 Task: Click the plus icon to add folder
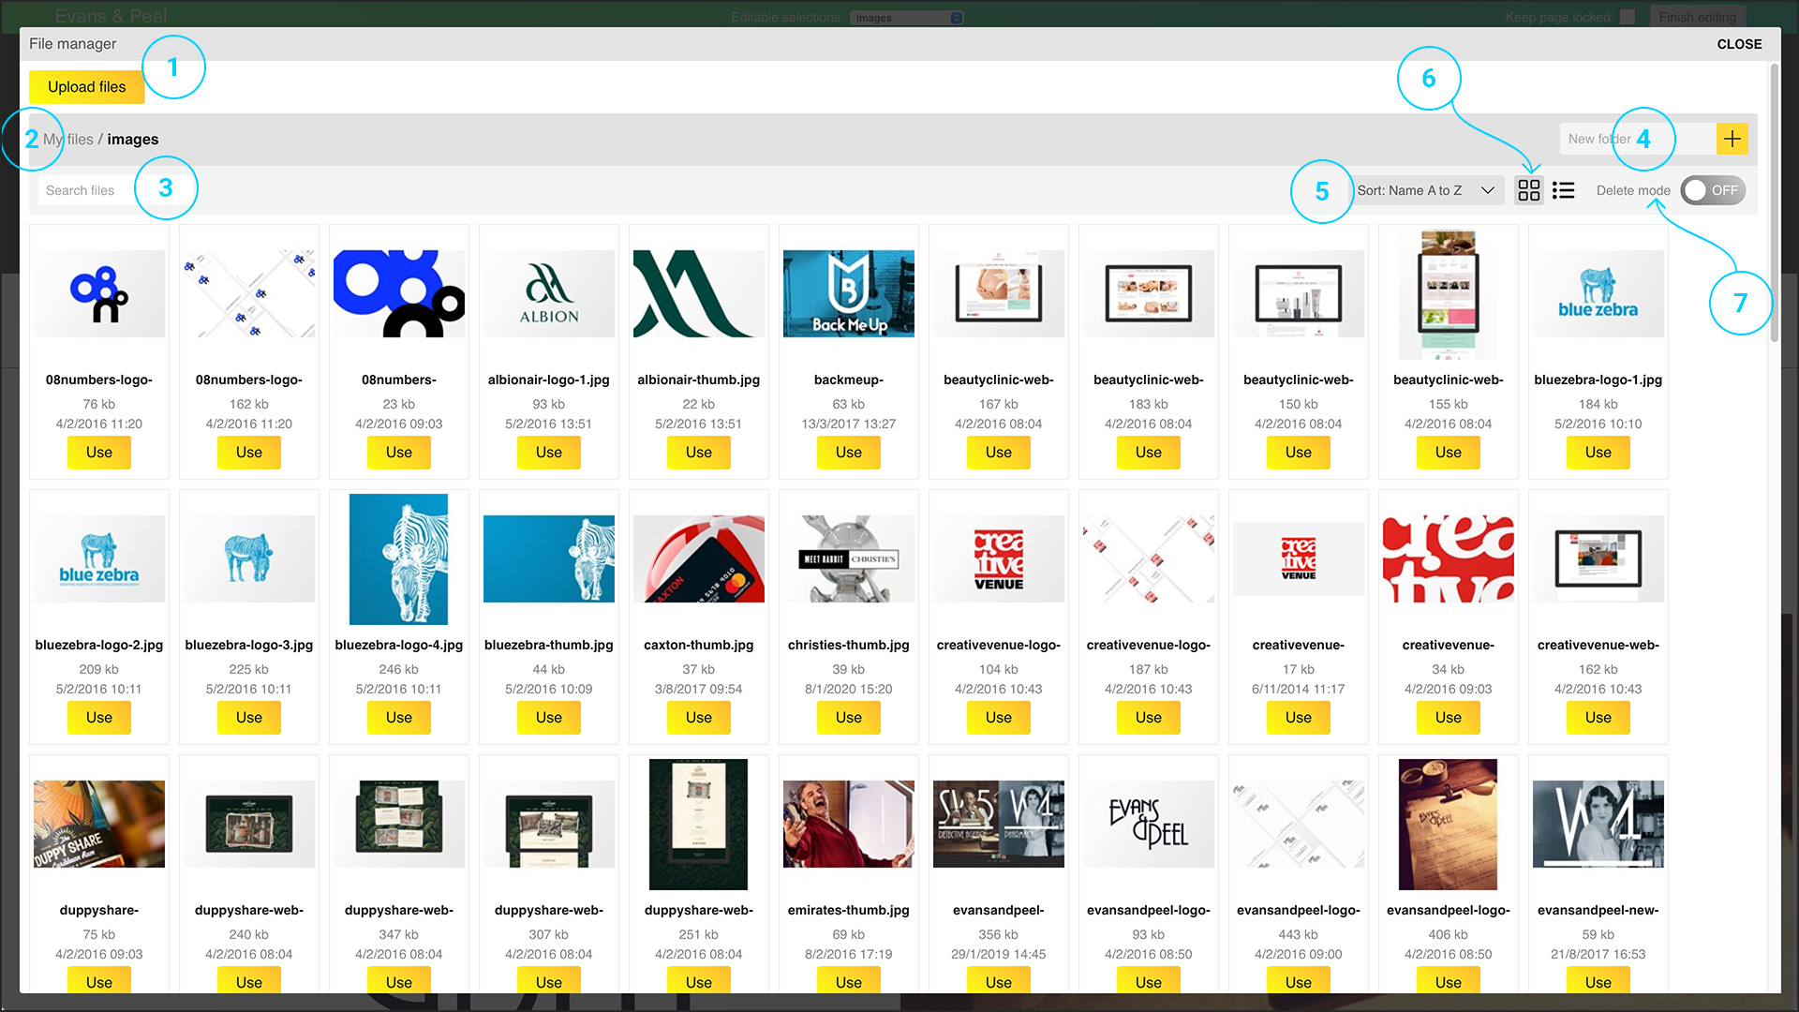[1732, 139]
